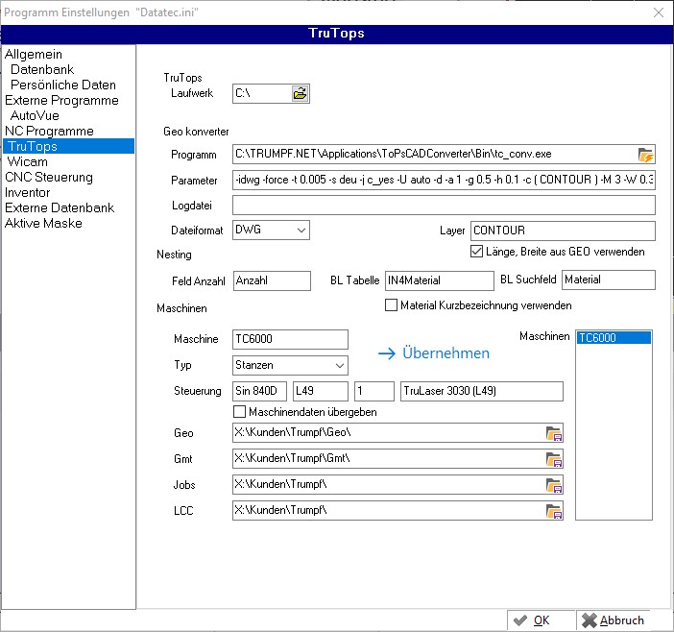Click the Steuerung Sin 840D field
This screenshot has width=674, height=632.
point(259,391)
